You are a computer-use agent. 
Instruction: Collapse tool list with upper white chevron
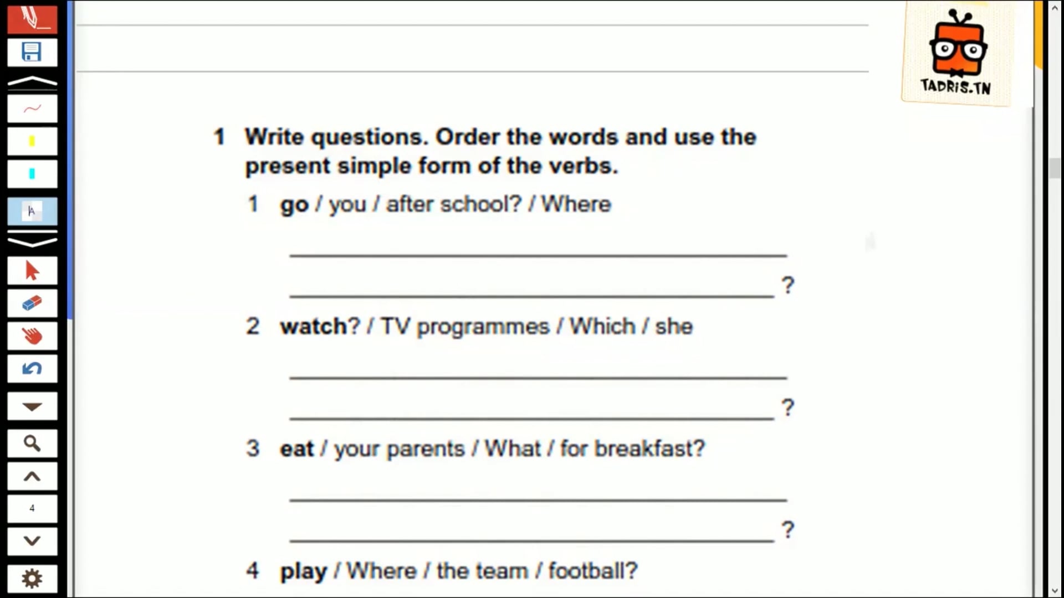pos(32,81)
